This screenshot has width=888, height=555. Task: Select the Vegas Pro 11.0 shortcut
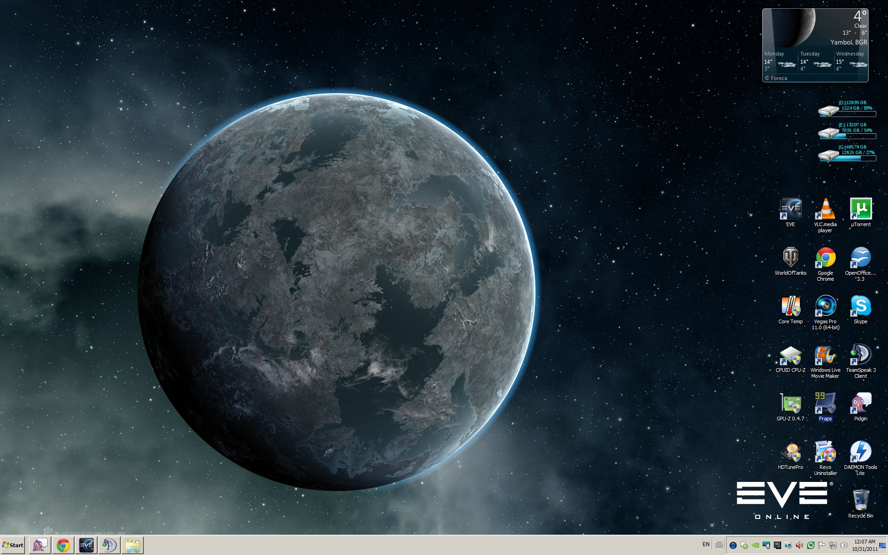pos(825,307)
